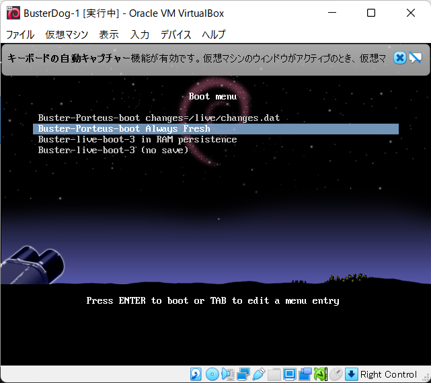
Task: Click the keyboard capture arrow icon
Action: tap(352, 374)
